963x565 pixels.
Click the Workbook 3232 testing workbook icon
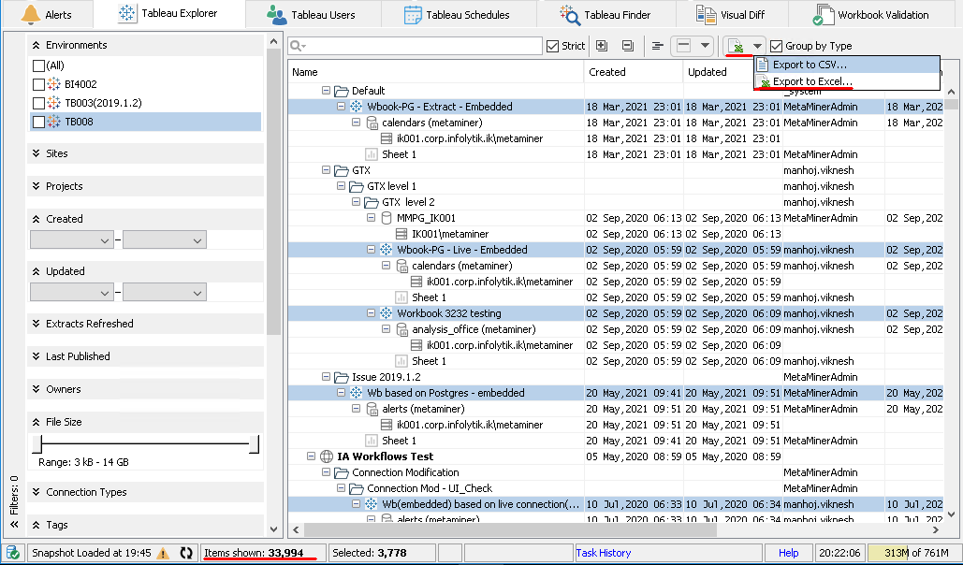(x=386, y=313)
